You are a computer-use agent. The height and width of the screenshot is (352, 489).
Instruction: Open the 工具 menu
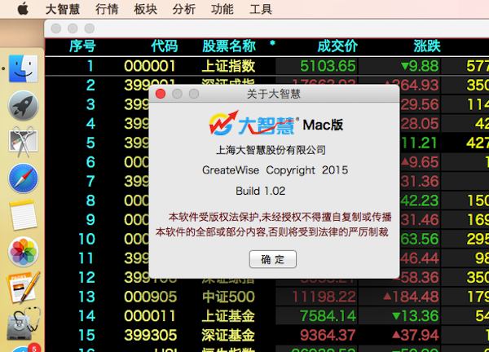click(x=261, y=9)
